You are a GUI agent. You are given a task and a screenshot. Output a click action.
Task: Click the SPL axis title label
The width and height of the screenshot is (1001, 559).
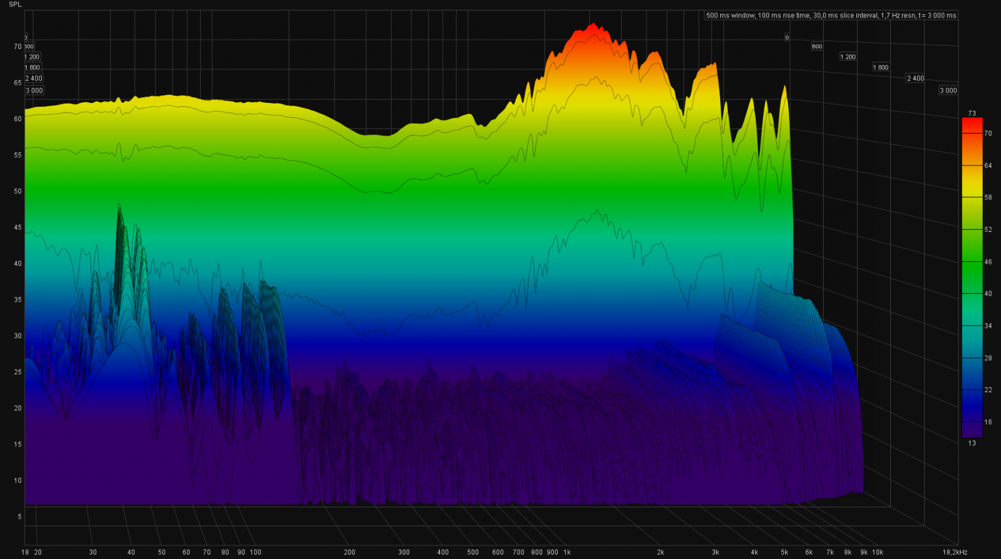click(15, 5)
